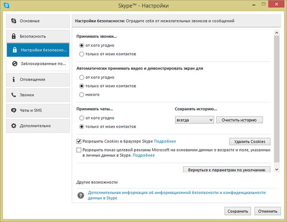The width and height of the screenshot is (287, 222).
Task: Click 'Вернуться к параметрам по умолчанию'
Action: click(227, 170)
